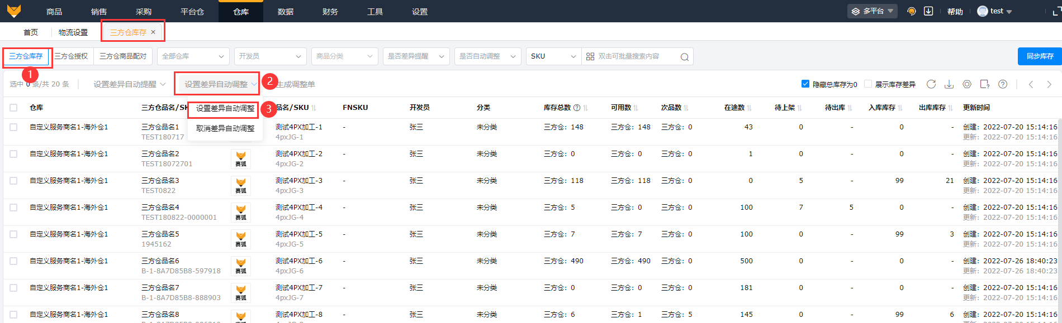Open the 采购 top menu
The image size is (1062, 323).
pyautogui.click(x=144, y=11)
